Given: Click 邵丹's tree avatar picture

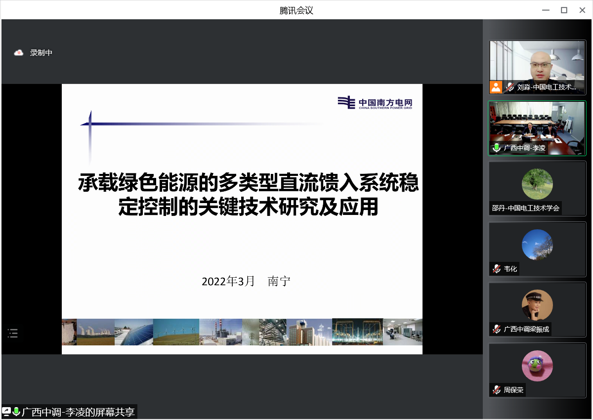Looking at the screenshot, I should (x=537, y=184).
